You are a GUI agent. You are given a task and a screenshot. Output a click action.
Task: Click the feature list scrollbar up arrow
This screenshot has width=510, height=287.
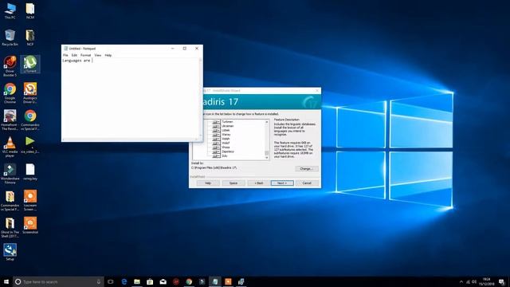click(267, 122)
